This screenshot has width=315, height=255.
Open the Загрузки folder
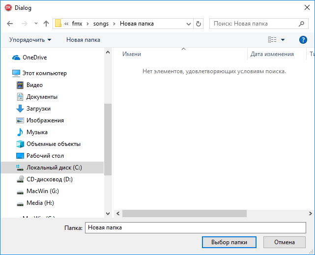coord(38,109)
